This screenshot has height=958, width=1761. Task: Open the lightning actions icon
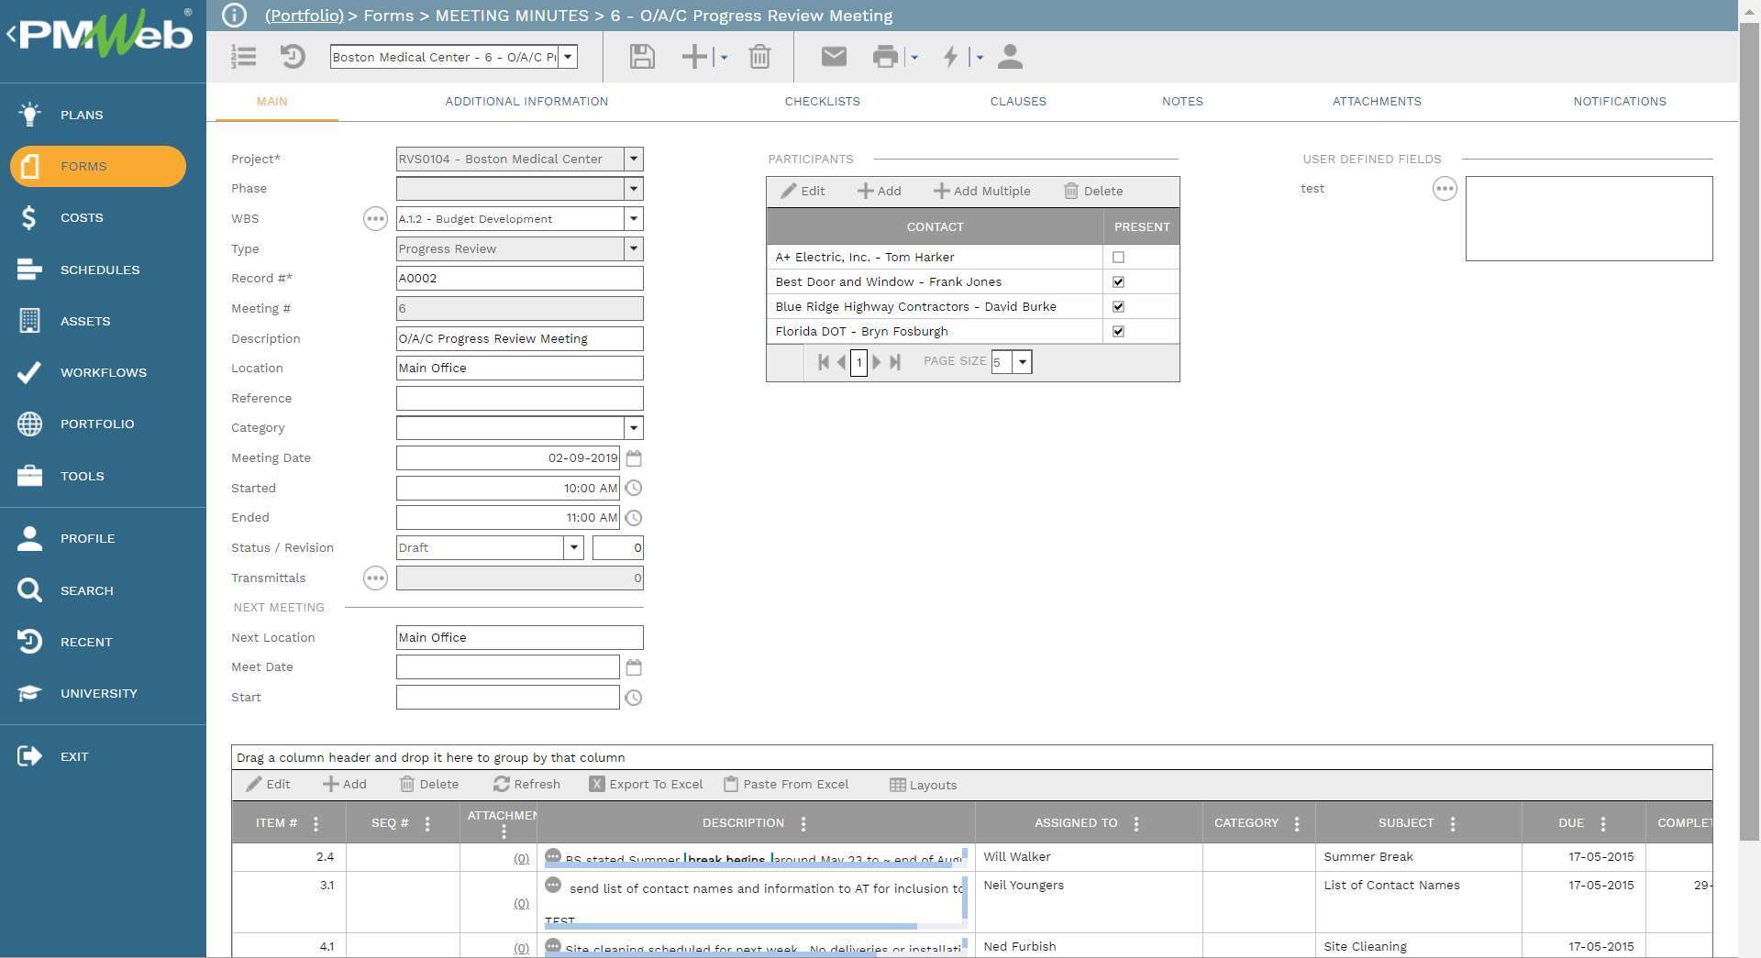pos(951,57)
